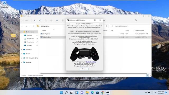
Task: Open recent locations dropdown arrow
Action: click(x=30, y=26)
